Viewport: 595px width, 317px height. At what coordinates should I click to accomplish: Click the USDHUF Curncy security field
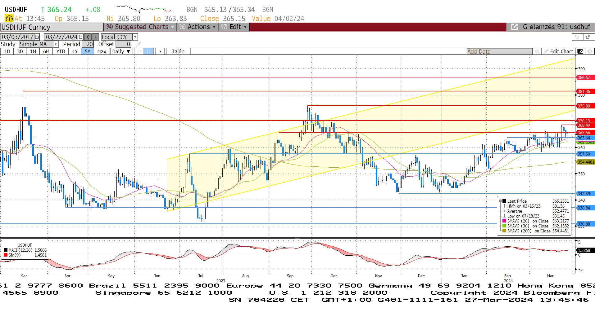click(x=52, y=27)
